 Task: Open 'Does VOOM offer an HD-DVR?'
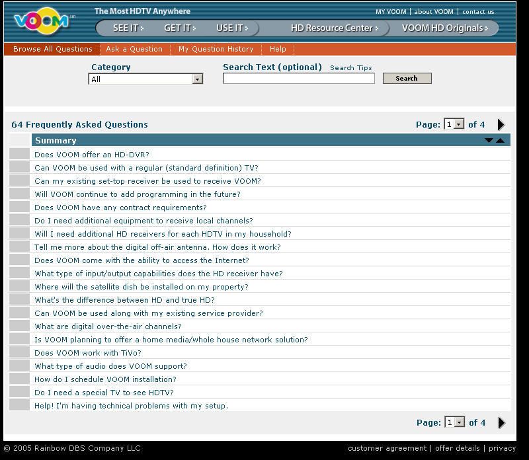(92, 155)
